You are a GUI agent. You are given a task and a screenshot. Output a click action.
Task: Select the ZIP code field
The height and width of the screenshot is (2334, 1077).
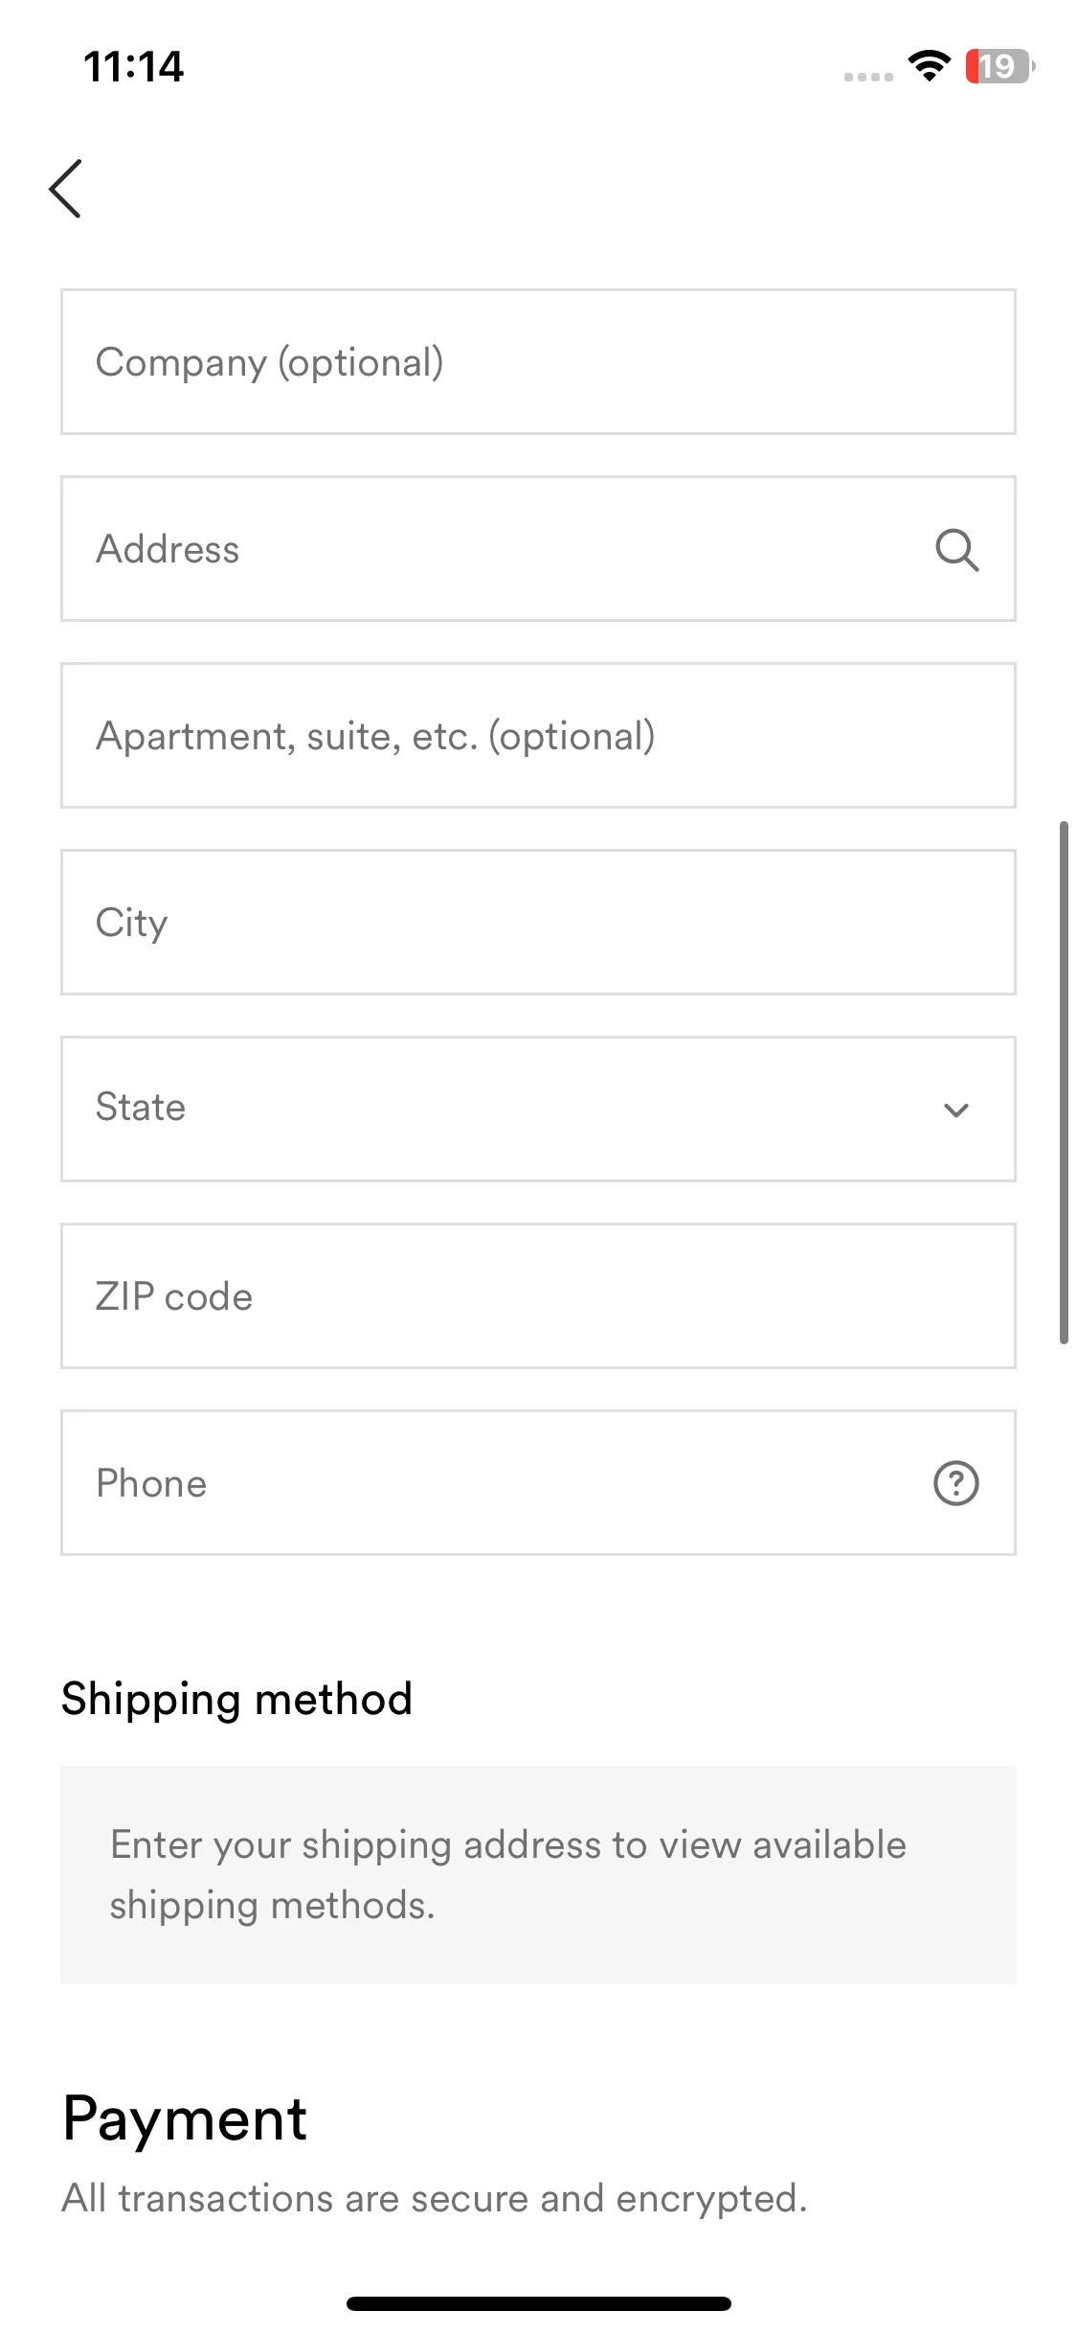(538, 1295)
